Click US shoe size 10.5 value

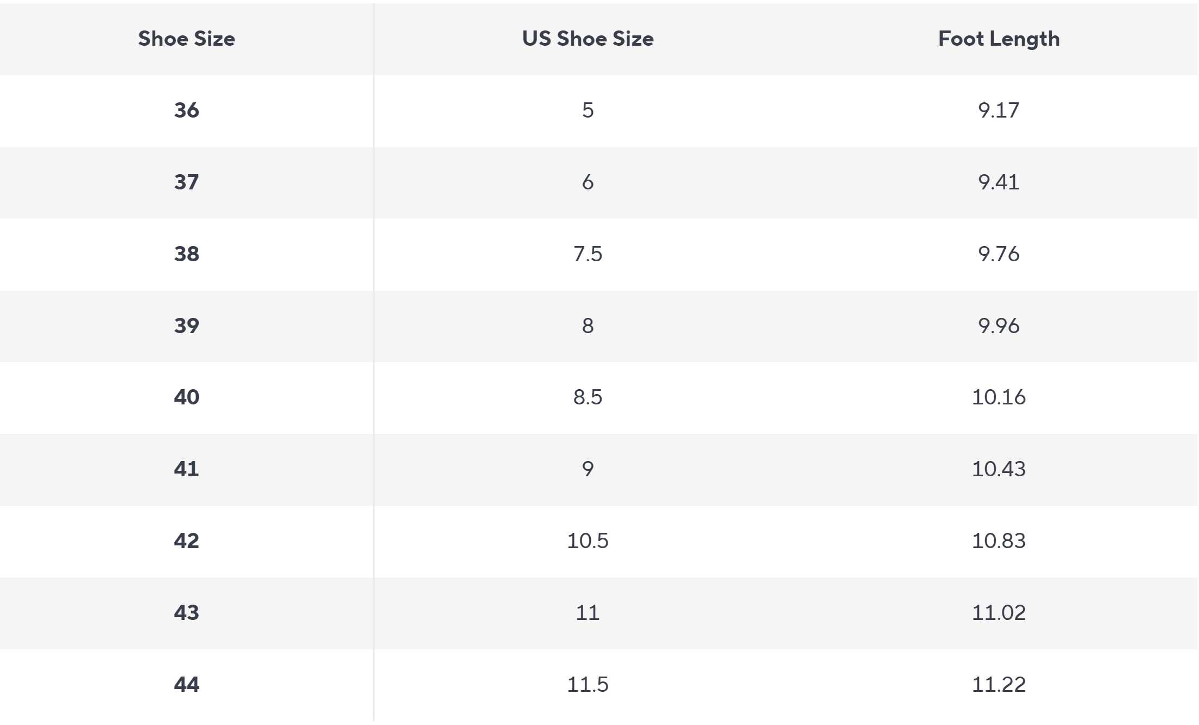588,540
